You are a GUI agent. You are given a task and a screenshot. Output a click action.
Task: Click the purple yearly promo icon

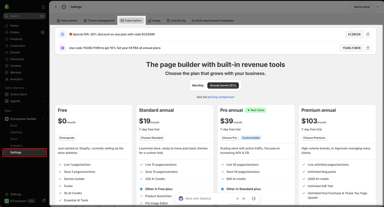point(63,48)
